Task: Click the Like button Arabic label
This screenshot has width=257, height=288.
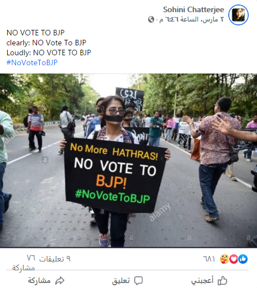Action: (202, 281)
